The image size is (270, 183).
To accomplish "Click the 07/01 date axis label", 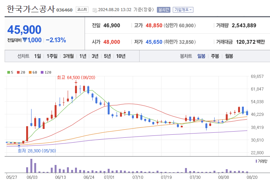I will click(x=109, y=177).
